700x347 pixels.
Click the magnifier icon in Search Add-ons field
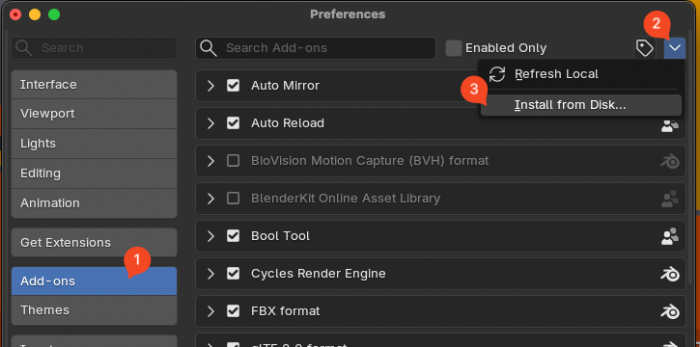tap(209, 48)
